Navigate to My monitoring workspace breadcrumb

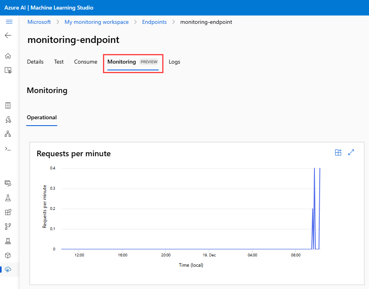[x=97, y=22]
